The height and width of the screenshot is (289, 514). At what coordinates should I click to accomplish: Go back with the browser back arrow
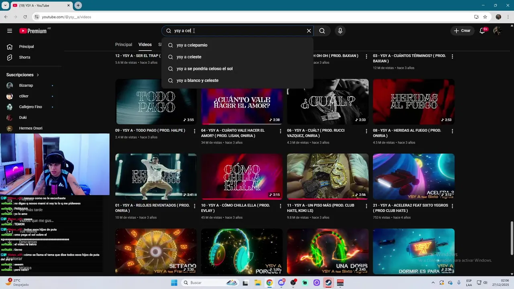6,17
